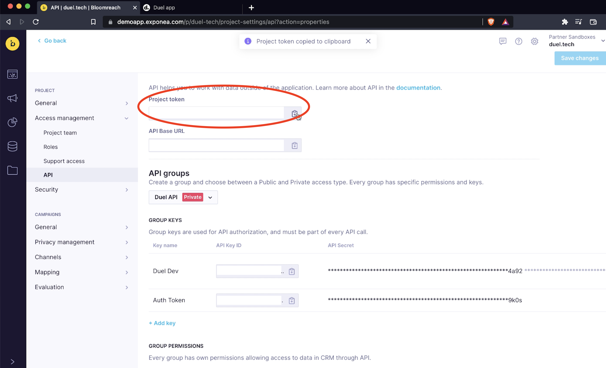
Task: Open the Analyses pie chart sidebar icon
Action: (12, 122)
